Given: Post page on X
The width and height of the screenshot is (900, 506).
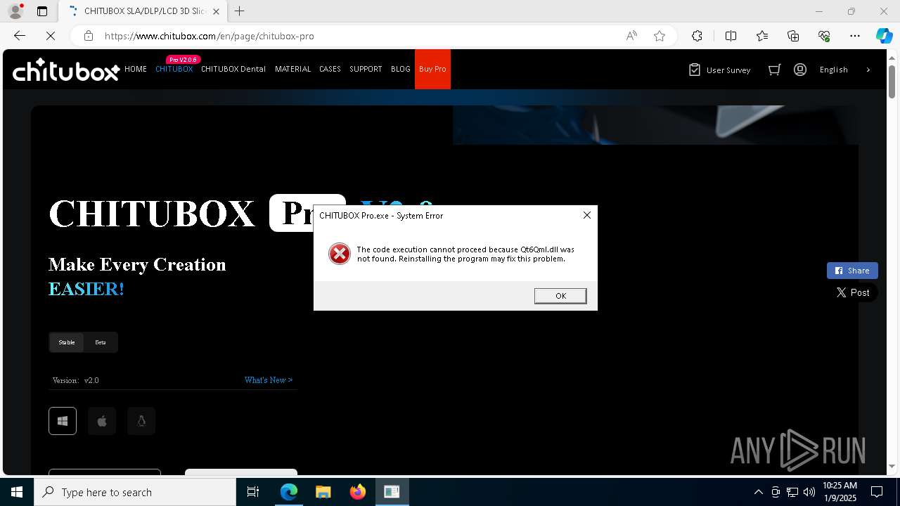Looking at the screenshot, I should pos(852,292).
